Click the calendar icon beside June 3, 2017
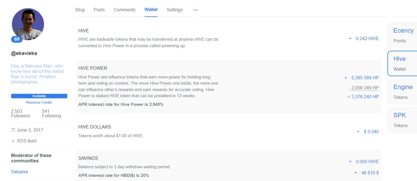Image resolution: width=417 pixels, height=181 pixels. pos(13,130)
